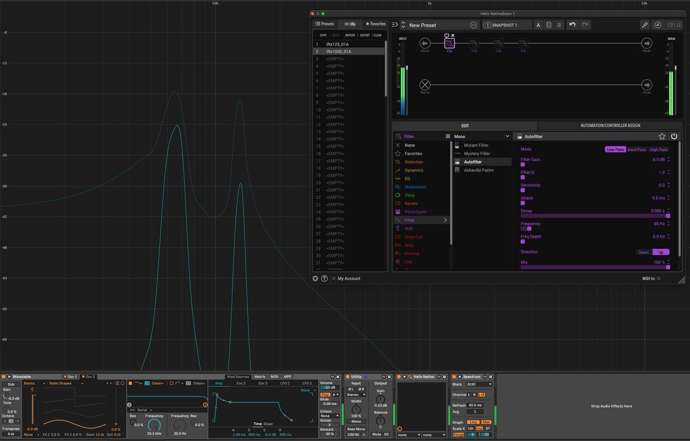This screenshot has width=690, height=441.
Task: Click the preset up/down selector arrows
Action: 403,25
